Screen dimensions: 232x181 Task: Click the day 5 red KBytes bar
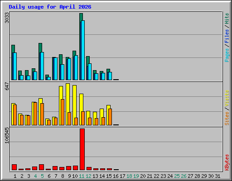tap(42, 167)
